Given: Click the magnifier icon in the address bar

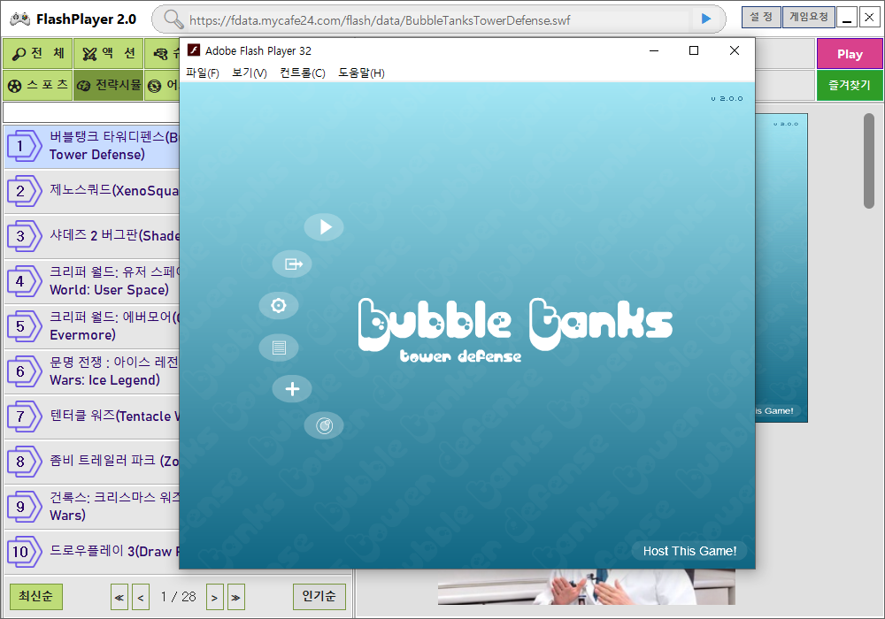Looking at the screenshot, I should [x=173, y=19].
